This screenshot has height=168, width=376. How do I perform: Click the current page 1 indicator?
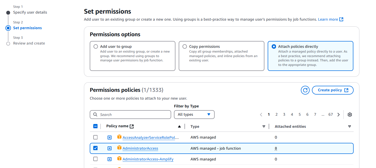269,114
